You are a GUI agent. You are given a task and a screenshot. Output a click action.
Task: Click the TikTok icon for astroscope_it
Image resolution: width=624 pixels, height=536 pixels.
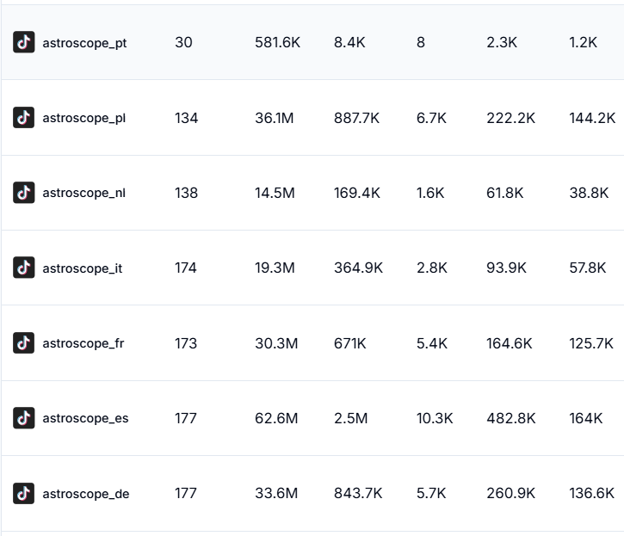(x=24, y=268)
